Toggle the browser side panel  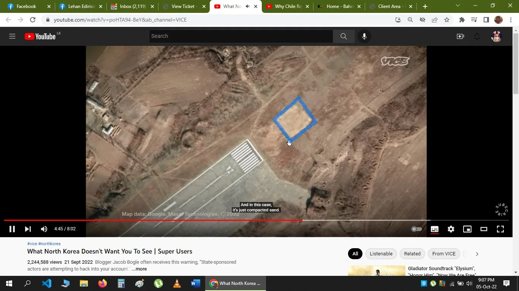(x=486, y=20)
